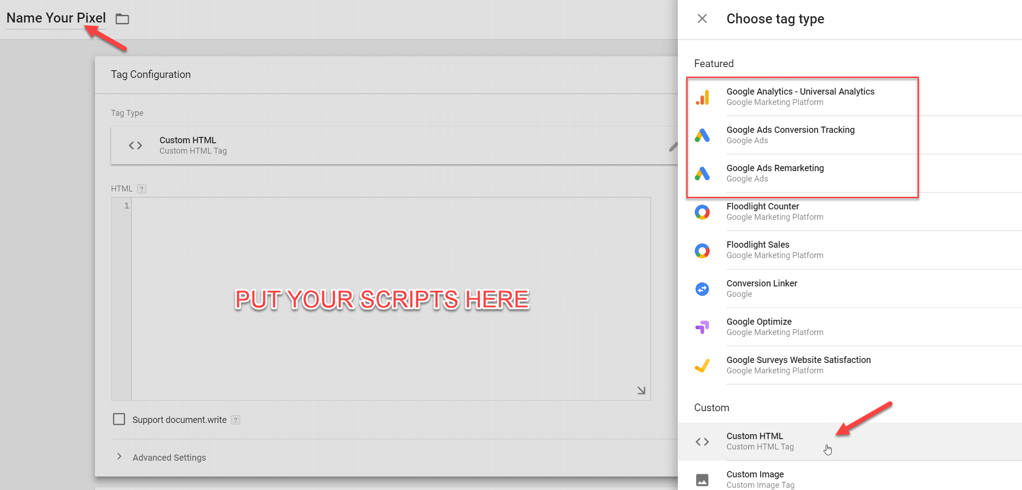The image size is (1022, 490).
Task: Click the pencil edit icon on Tag Type
Action: tap(673, 147)
